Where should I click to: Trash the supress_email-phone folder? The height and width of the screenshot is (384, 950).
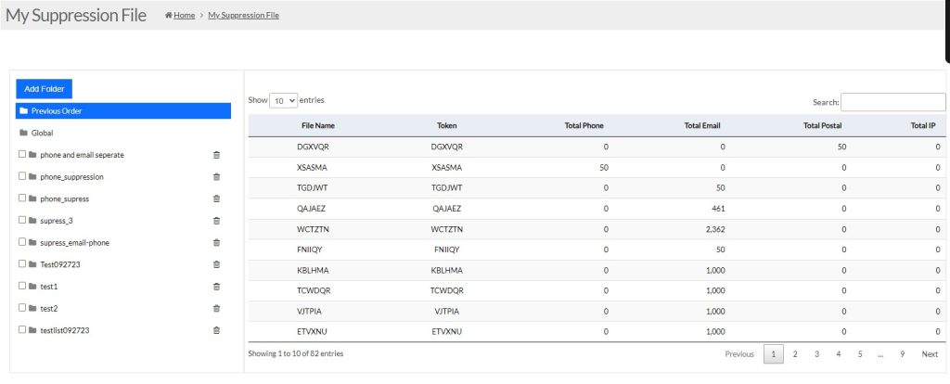(216, 242)
